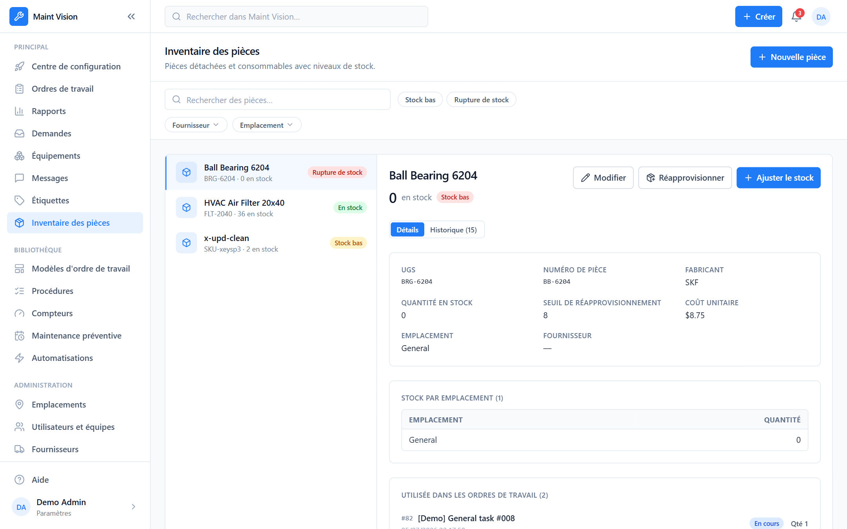Click the Ajuster le stock button
Screen dimensions: 847x529
tap(779, 178)
